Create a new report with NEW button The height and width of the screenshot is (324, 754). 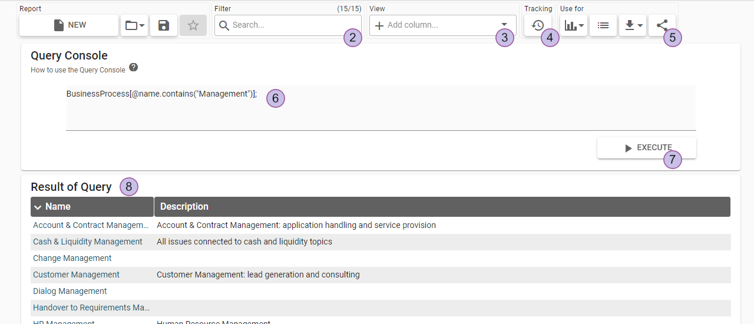click(69, 25)
